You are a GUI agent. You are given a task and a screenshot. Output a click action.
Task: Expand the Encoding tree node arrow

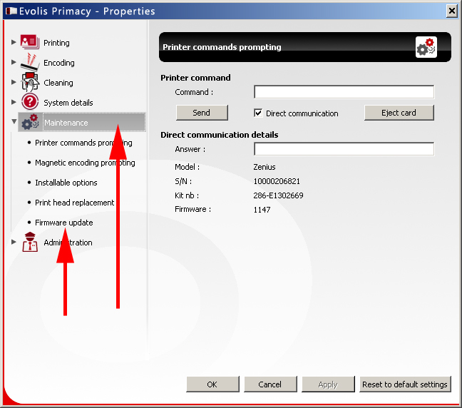[14, 62]
